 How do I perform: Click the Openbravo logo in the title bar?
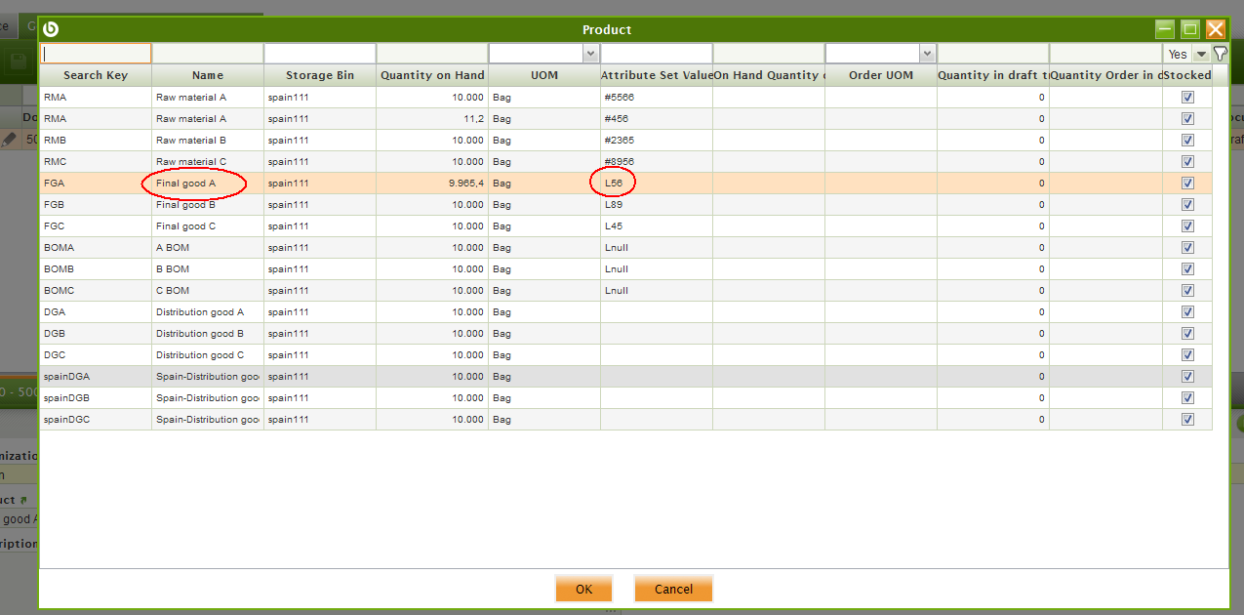click(52, 29)
